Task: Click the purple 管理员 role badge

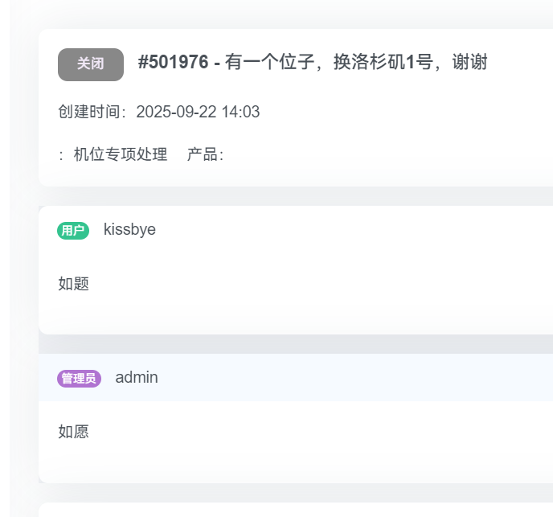Action: [x=79, y=378]
